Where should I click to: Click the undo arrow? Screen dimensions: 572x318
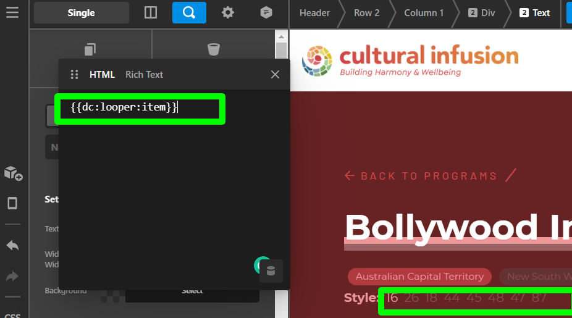[x=12, y=245]
